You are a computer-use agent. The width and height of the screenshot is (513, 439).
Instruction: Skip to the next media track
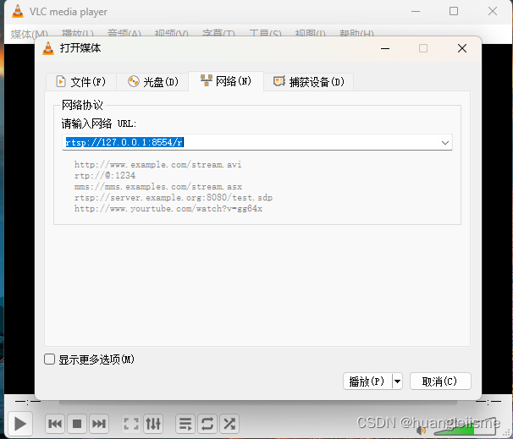pos(99,424)
